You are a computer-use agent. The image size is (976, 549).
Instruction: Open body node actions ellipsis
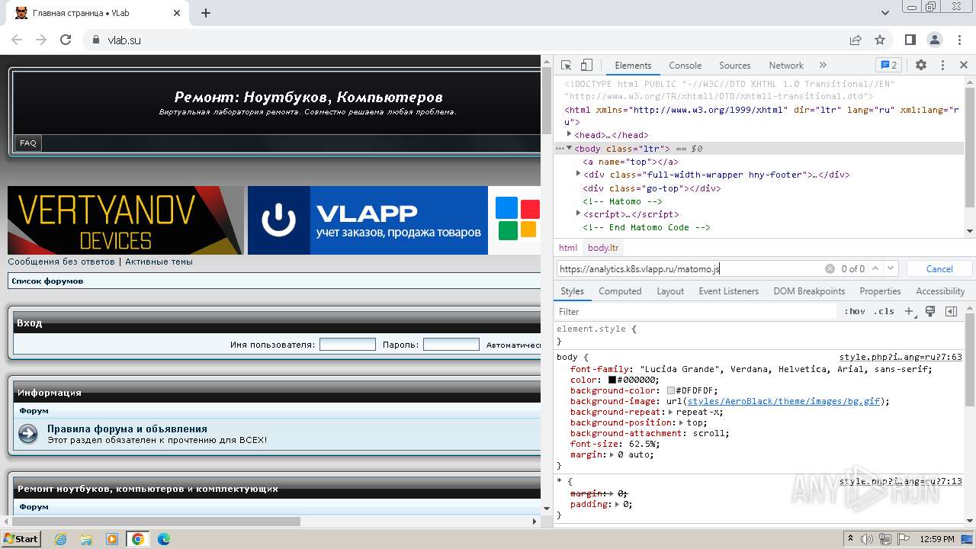560,149
